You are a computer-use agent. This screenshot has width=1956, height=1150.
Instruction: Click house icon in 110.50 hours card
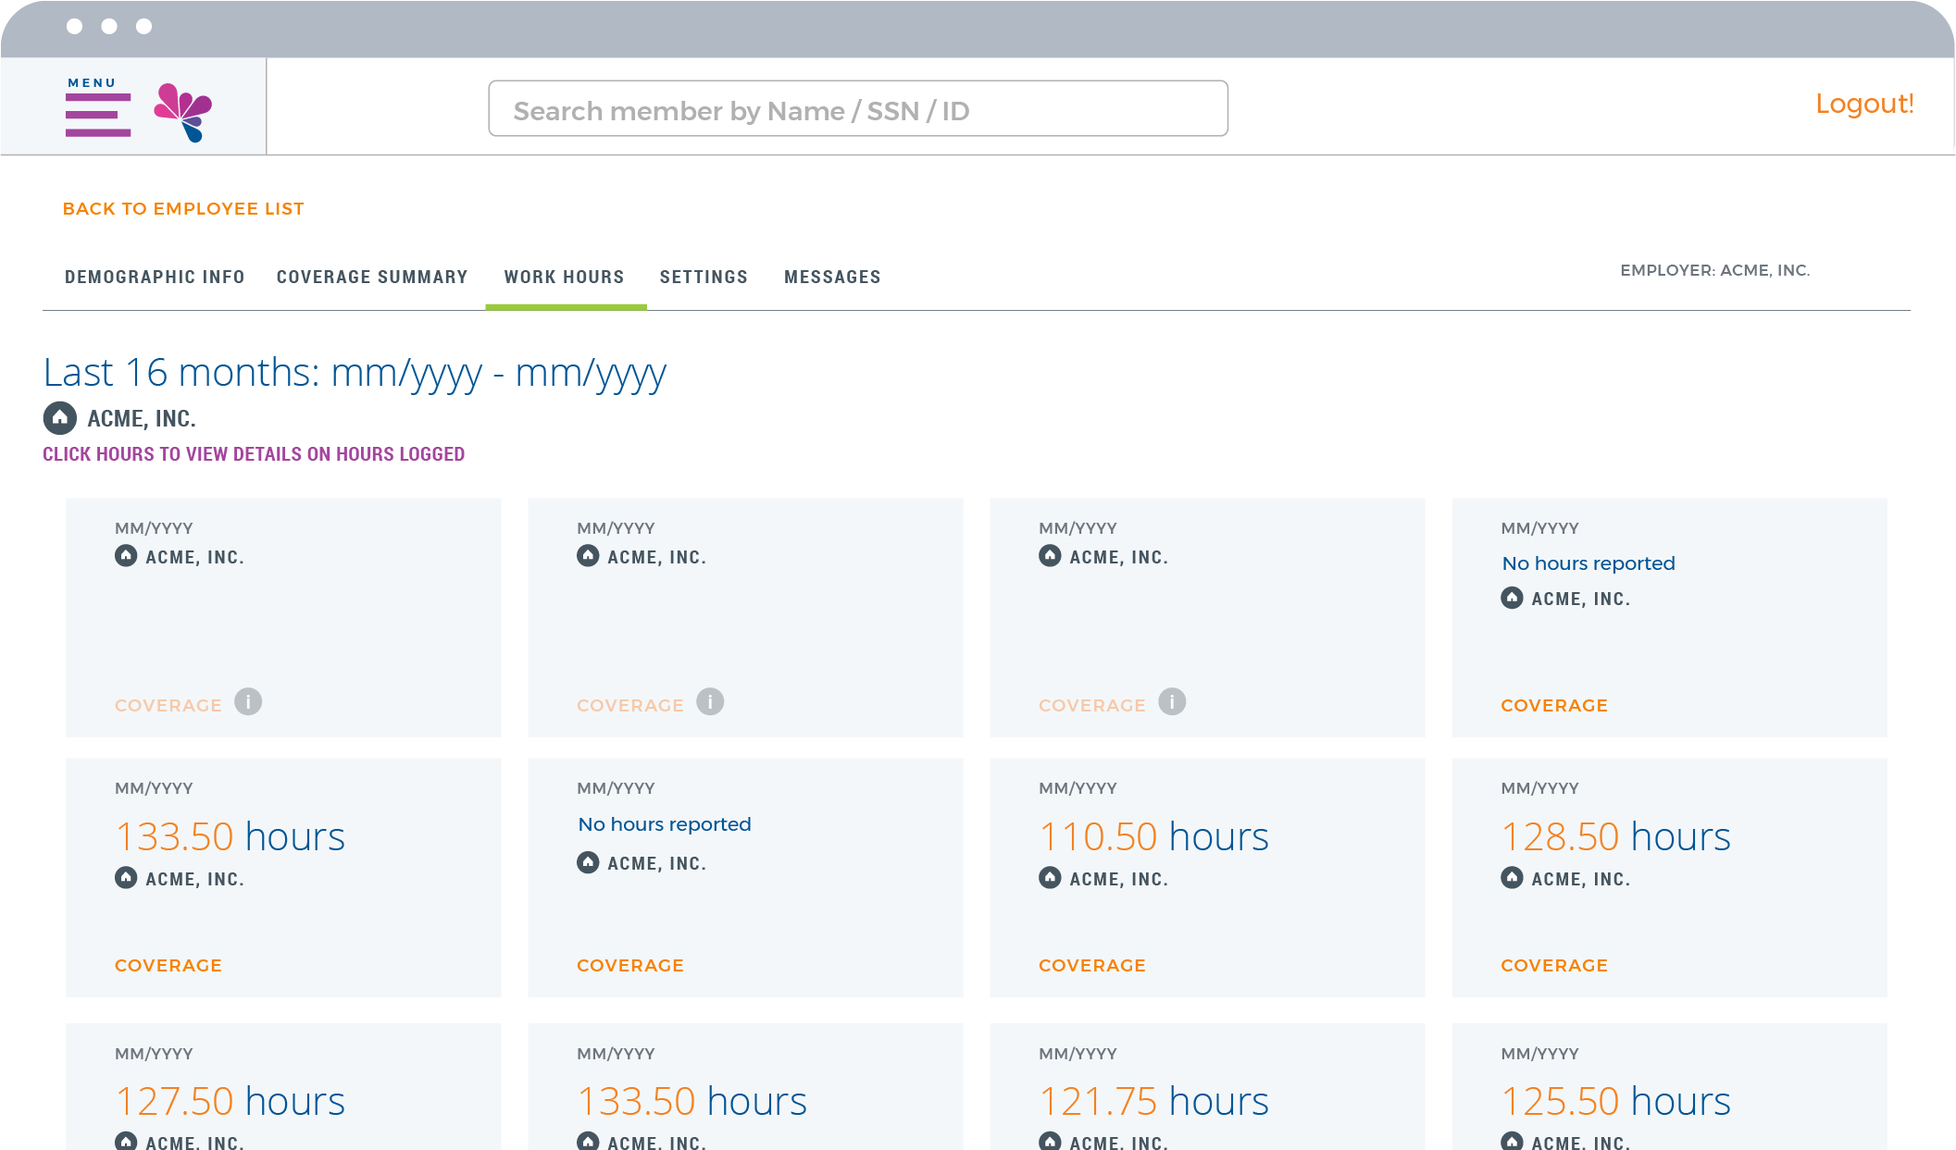point(1050,878)
